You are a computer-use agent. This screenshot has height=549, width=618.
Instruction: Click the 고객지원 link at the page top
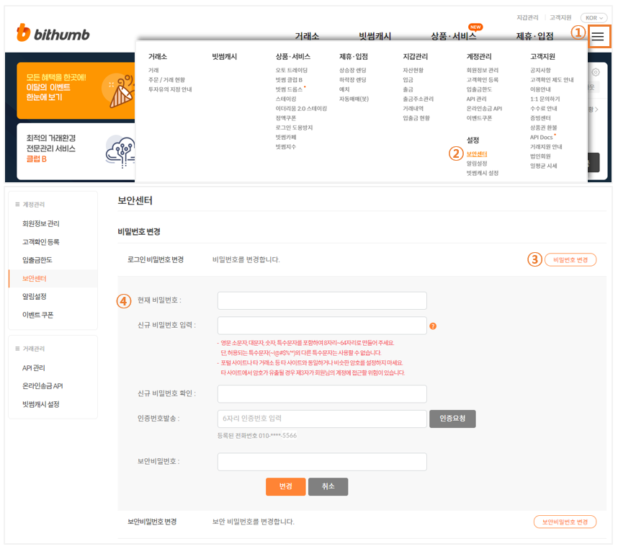(x=560, y=18)
